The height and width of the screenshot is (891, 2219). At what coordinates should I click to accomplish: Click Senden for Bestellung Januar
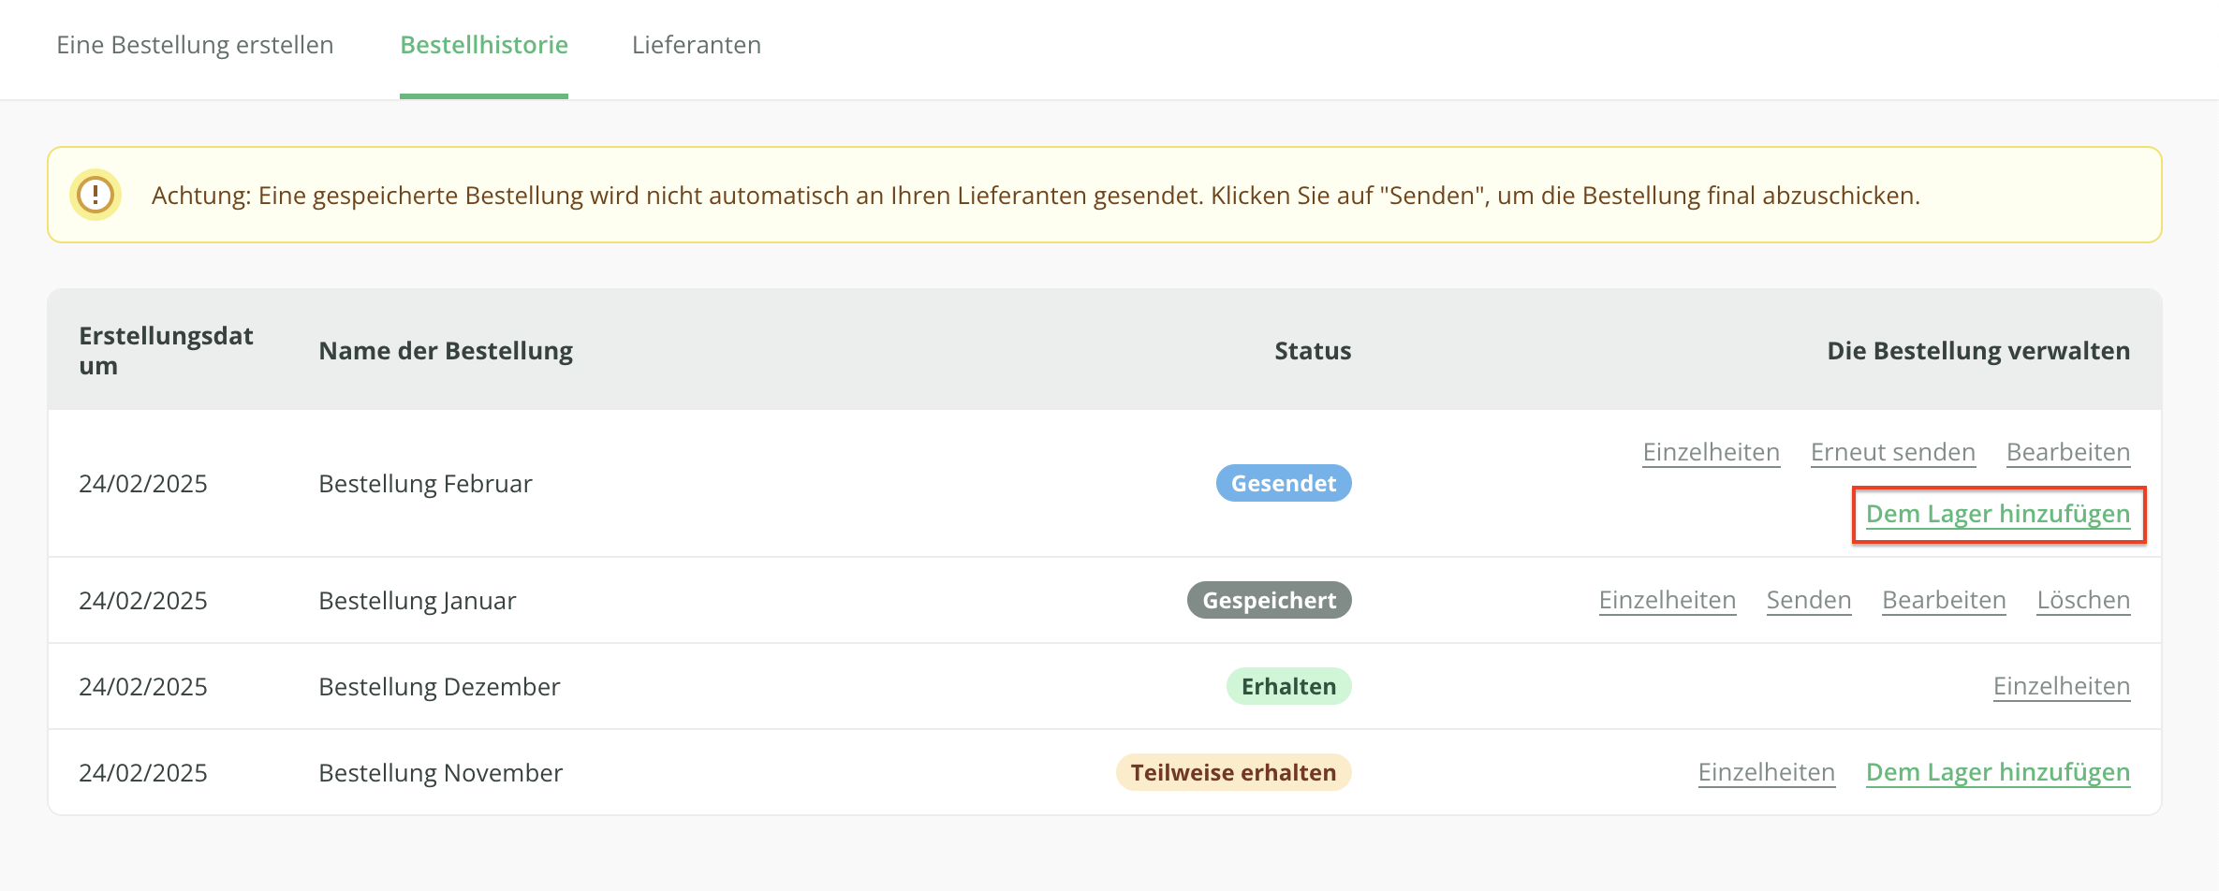(x=1808, y=600)
